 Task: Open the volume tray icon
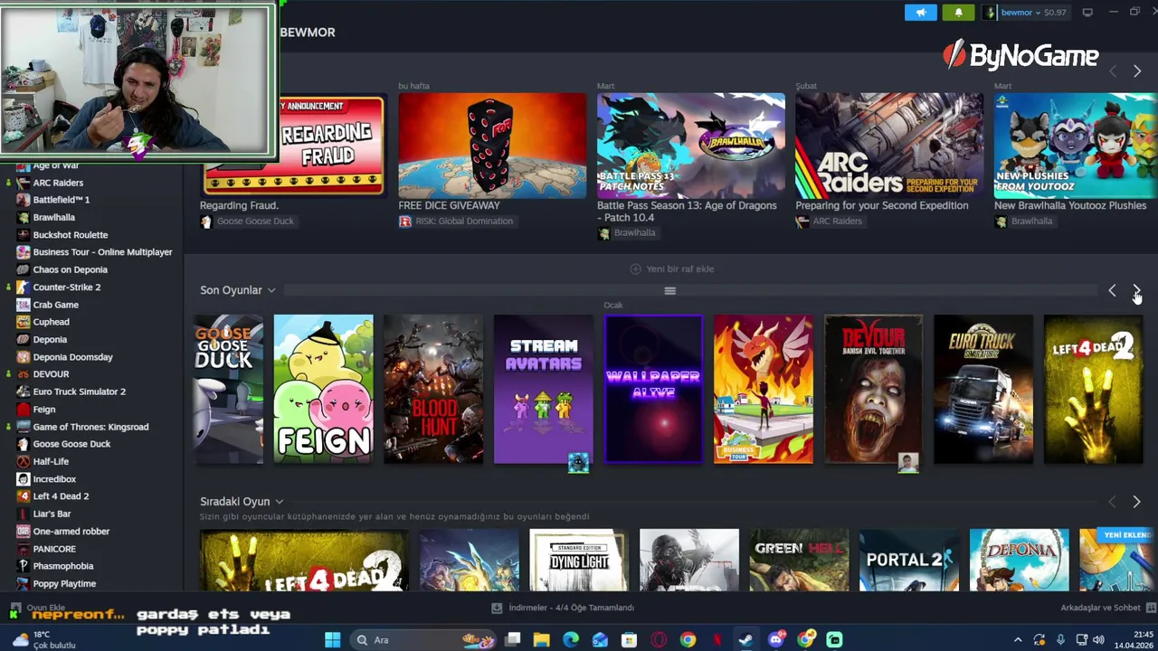pos(1098,640)
